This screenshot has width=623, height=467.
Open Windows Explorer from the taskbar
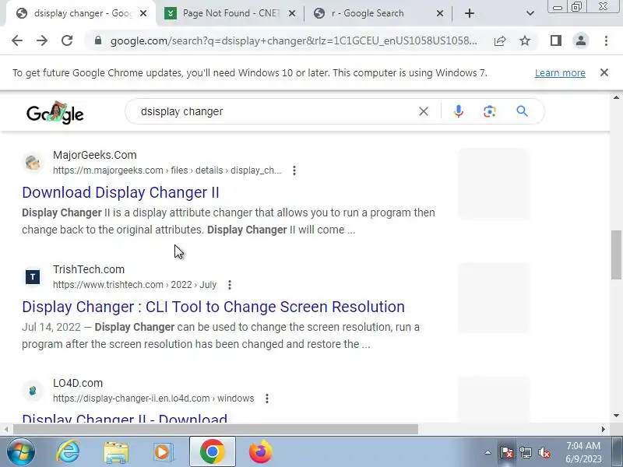116,452
